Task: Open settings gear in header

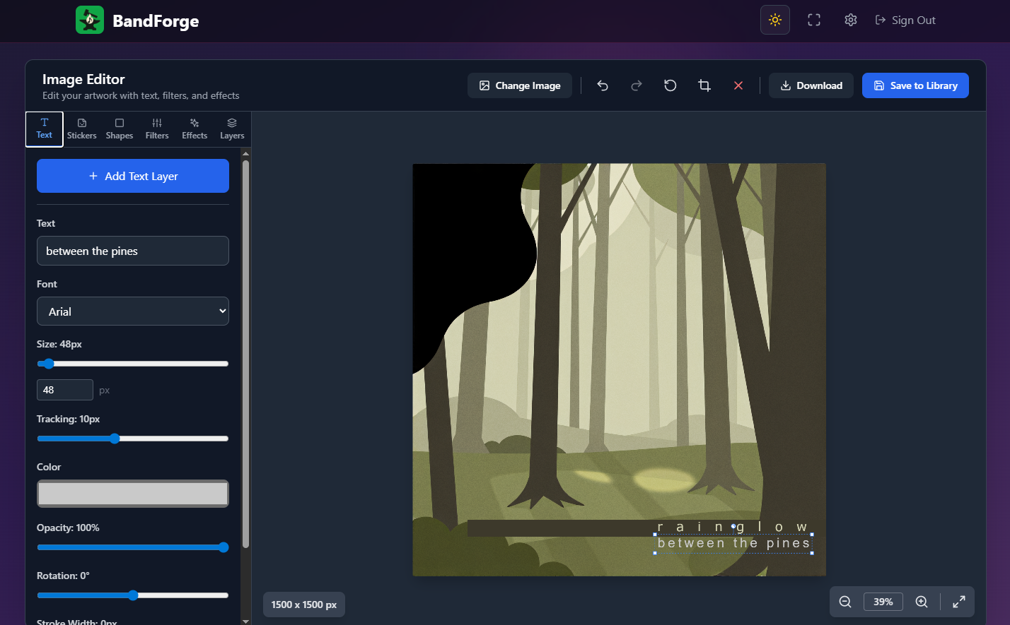Action: tap(851, 20)
